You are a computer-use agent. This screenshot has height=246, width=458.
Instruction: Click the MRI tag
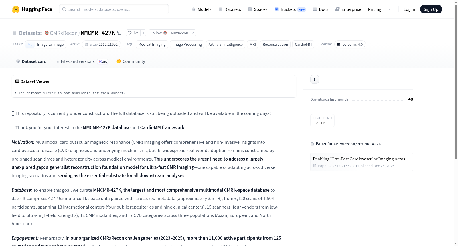(253, 44)
